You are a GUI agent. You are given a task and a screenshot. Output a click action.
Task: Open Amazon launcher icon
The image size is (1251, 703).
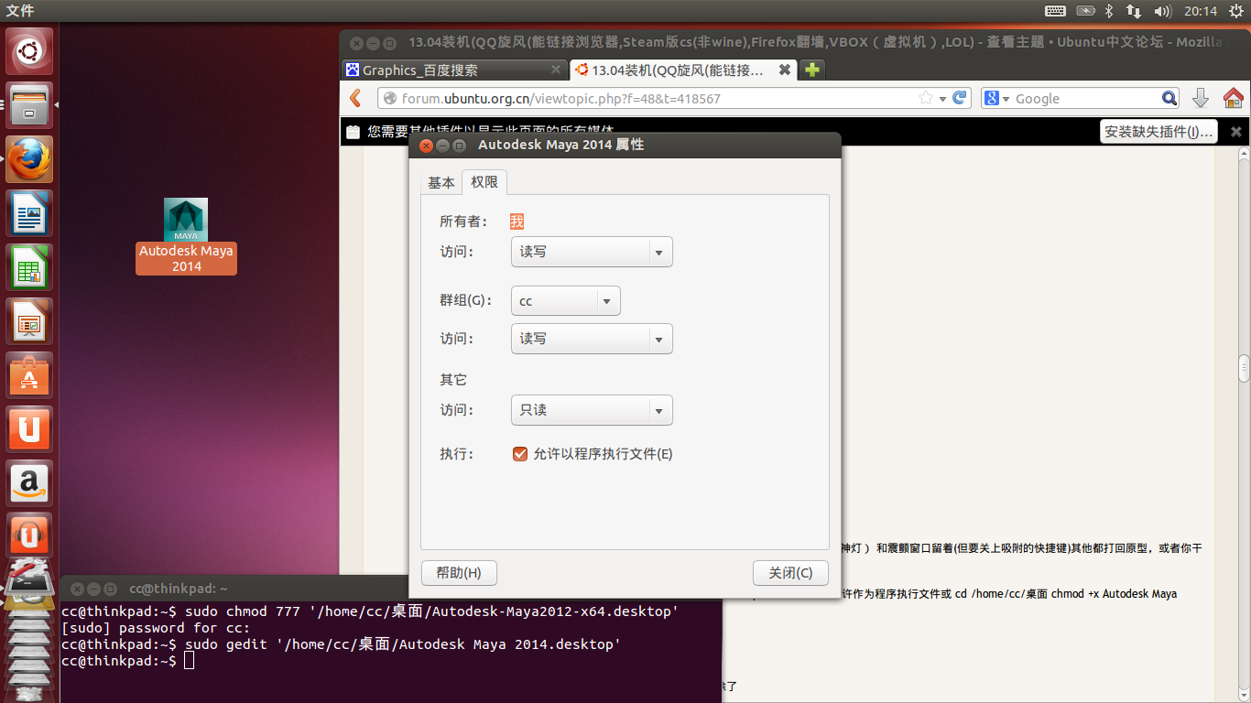point(30,483)
